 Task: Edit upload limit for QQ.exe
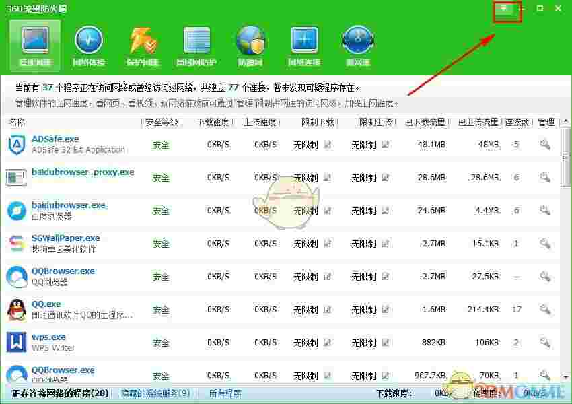[385, 310]
